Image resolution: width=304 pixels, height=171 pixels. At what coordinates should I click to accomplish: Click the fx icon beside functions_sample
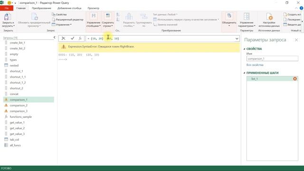point(6,116)
